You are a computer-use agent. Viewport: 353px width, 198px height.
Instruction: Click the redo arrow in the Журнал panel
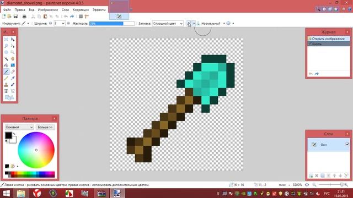click(317, 74)
